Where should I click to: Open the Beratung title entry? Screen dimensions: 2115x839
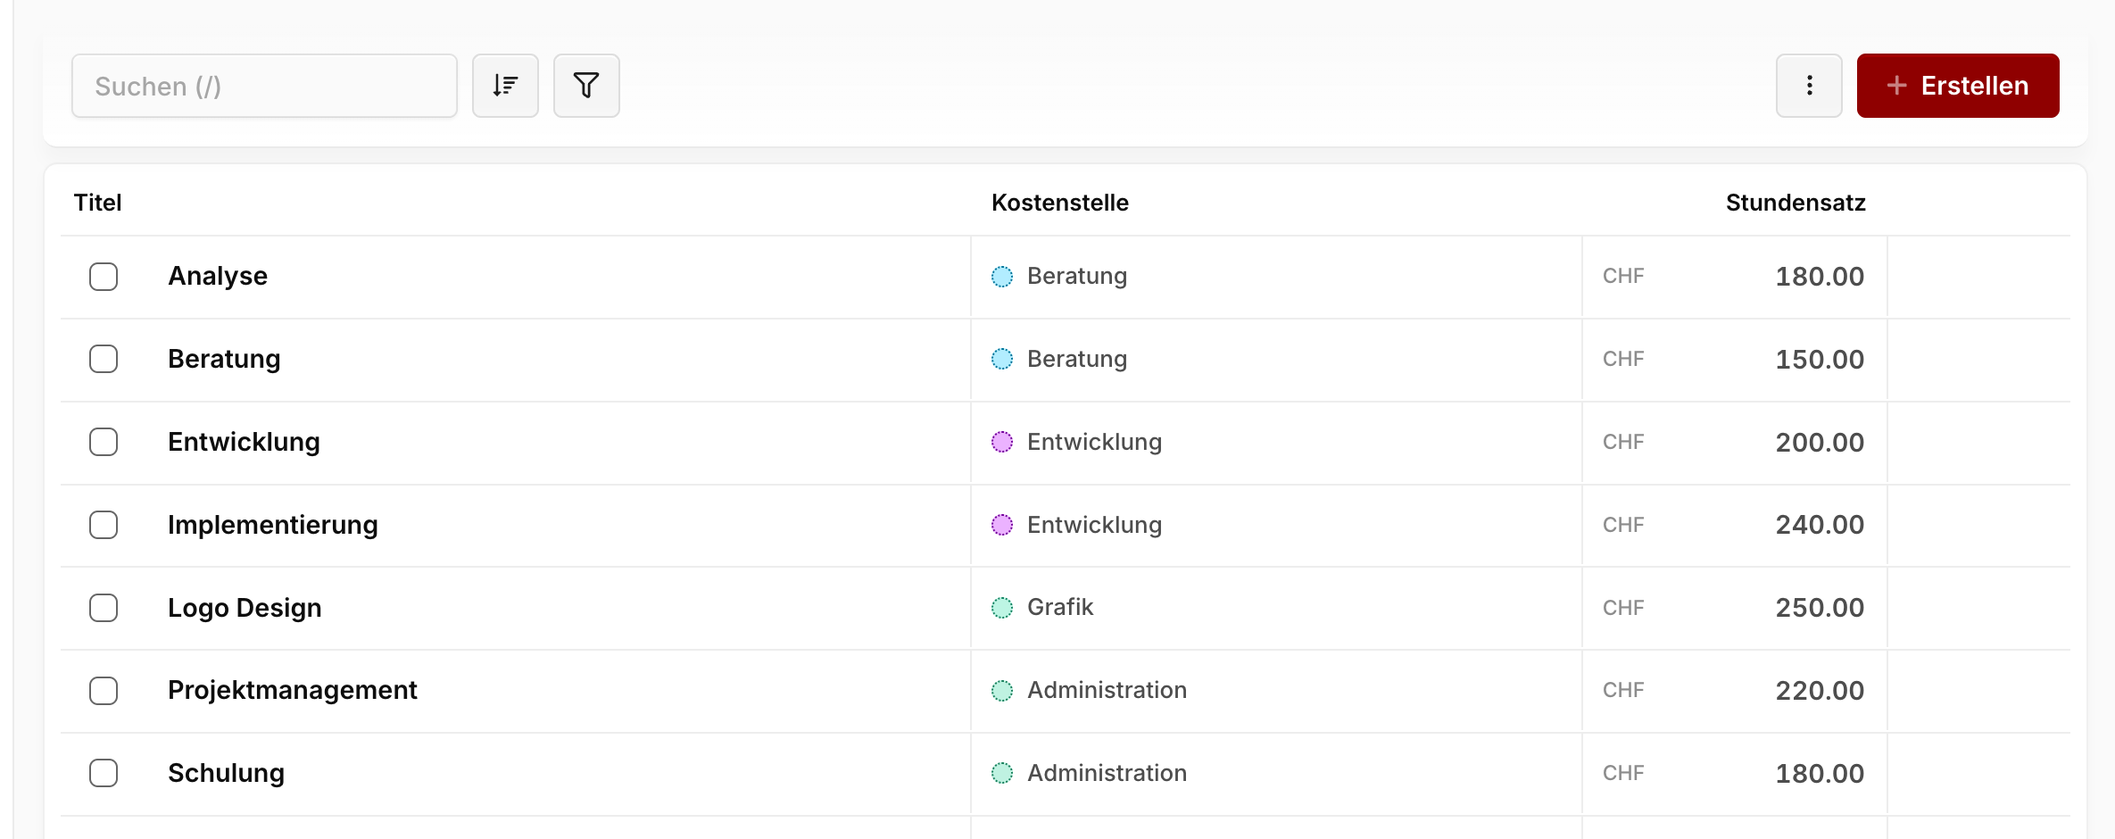(x=224, y=359)
